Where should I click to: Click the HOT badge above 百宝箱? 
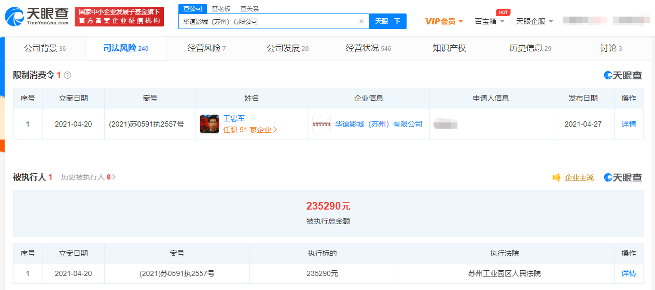click(x=503, y=12)
